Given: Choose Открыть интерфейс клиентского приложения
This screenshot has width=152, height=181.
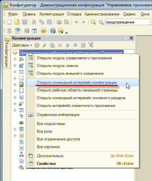Looking at the screenshot, I should tap(83, 106).
